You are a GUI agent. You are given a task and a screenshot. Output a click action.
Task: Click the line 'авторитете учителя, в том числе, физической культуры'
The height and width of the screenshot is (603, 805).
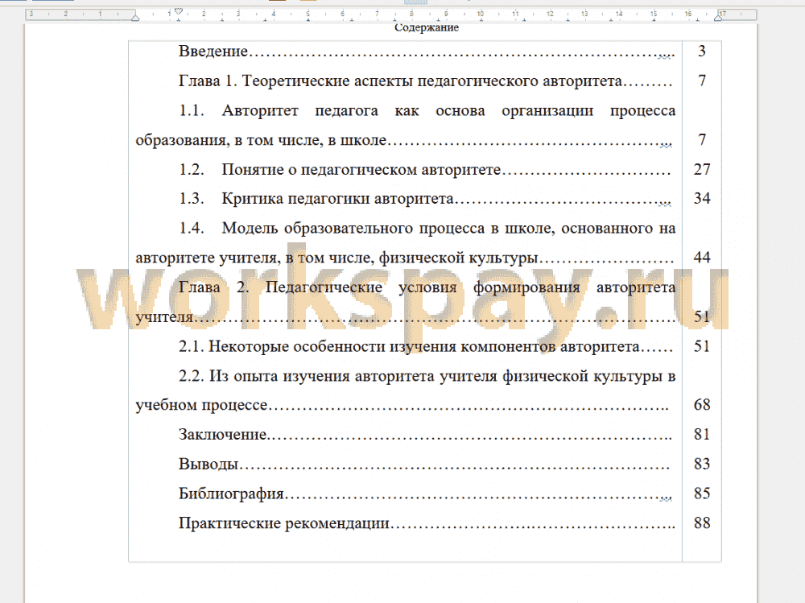pyautogui.click(x=405, y=258)
